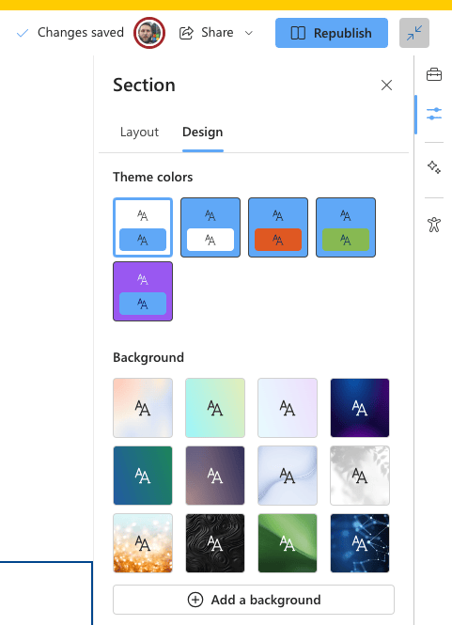The image size is (452, 625).
Task: Expand the Share dropdown chevron
Action: click(249, 33)
